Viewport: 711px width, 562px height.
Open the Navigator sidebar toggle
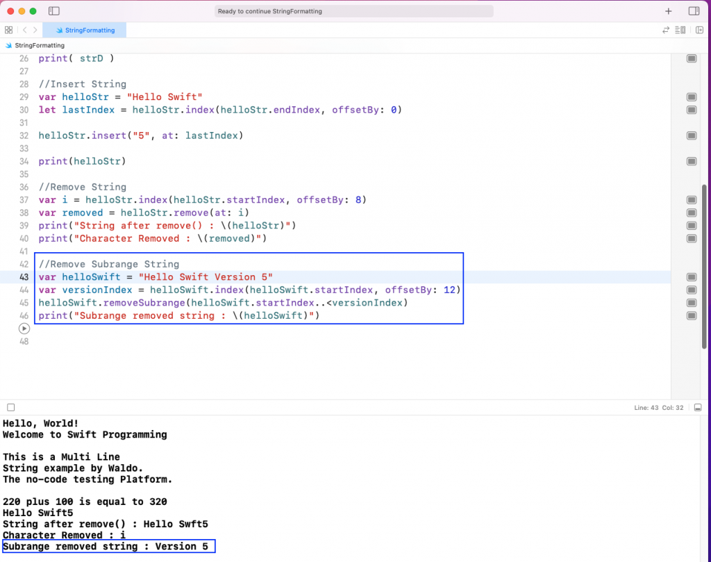pos(53,10)
